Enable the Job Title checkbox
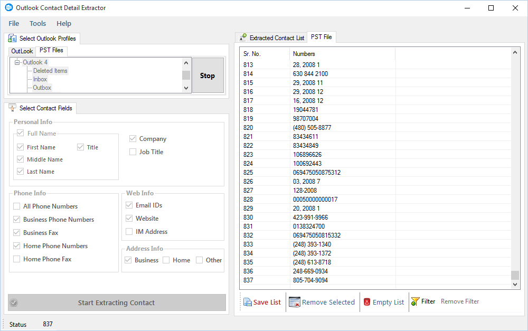Viewport: 528px width, 331px height. [133, 152]
